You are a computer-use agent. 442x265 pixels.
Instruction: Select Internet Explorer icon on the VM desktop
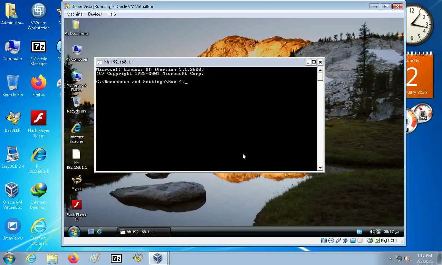click(76, 132)
